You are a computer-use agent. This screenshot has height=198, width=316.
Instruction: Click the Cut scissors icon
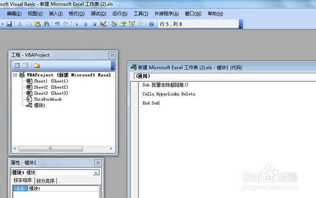click(x=20, y=24)
